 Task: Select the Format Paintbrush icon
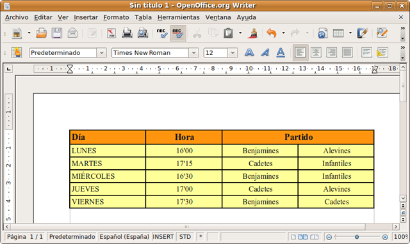click(x=253, y=33)
